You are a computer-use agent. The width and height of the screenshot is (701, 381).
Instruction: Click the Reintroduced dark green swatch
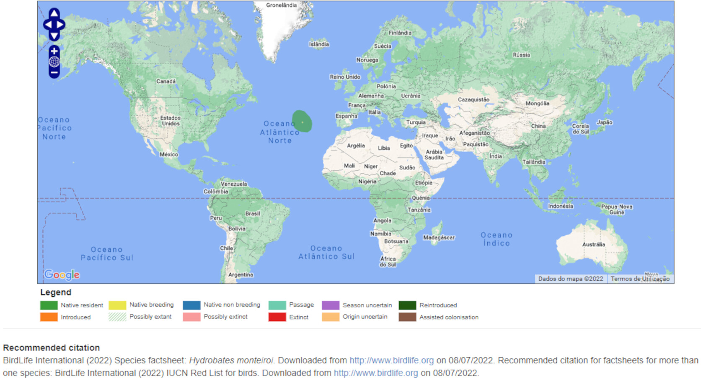(x=407, y=305)
